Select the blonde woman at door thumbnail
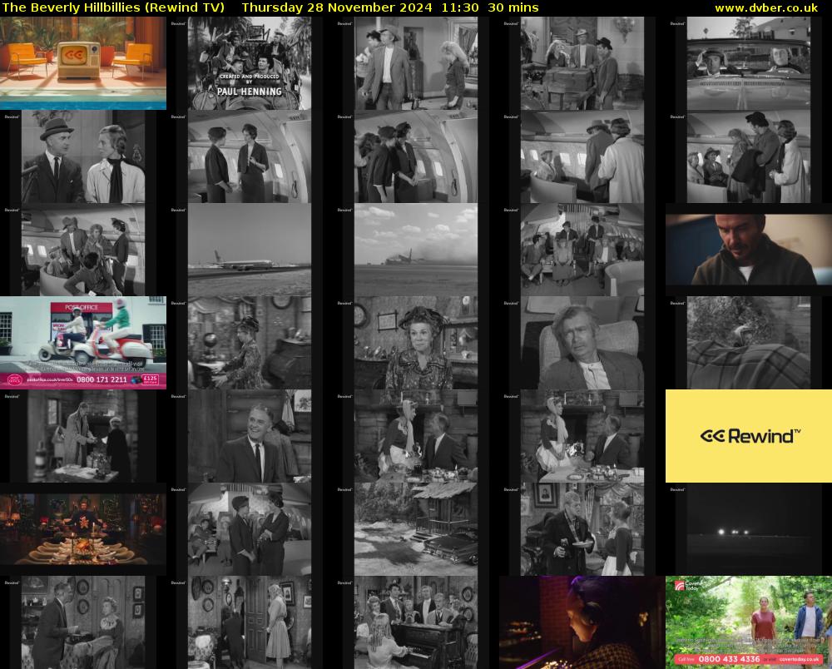 point(250,622)
